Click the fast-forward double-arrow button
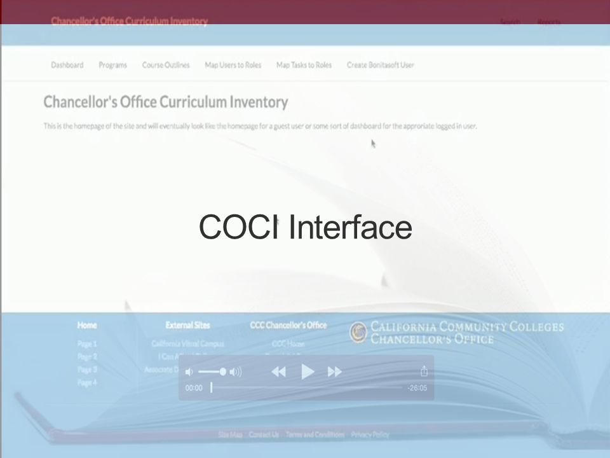Viewport: 610px width, 458px height. pyautogui.click(x=335, y=372)
